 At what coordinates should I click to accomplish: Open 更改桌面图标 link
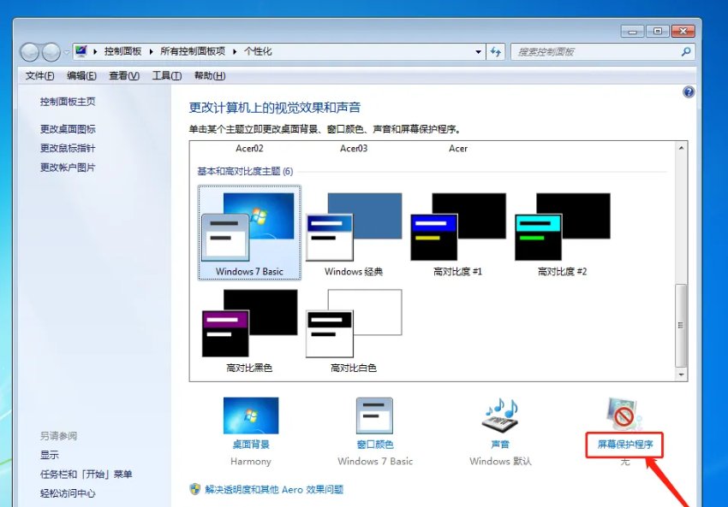pos(68,129)
